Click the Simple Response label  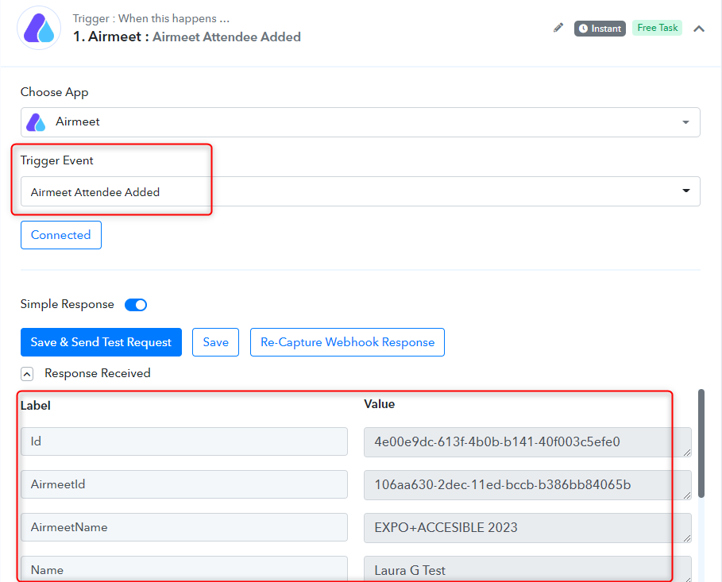(x=68, y=304)
